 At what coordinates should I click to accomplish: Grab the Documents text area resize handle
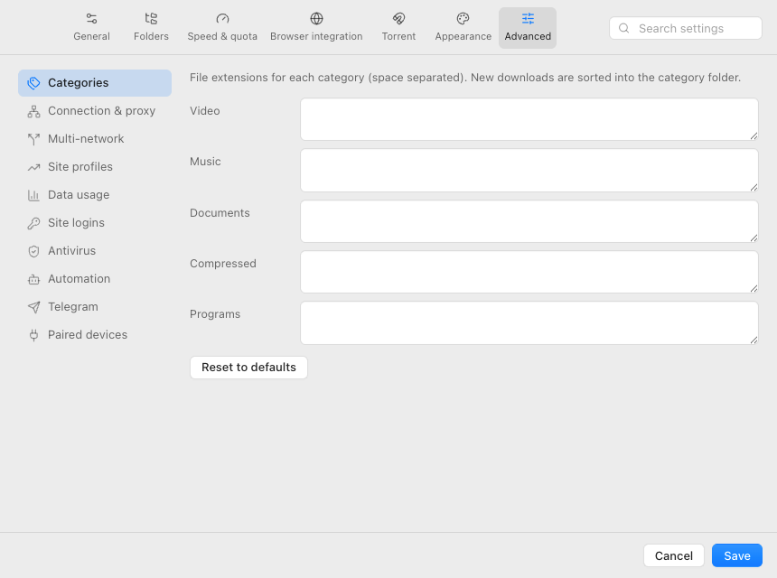(x=754, y=238)
